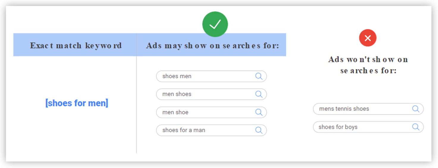Select the 'shoes men' search field
Viewport: 438px width, 168px height.
pos(211,76)
